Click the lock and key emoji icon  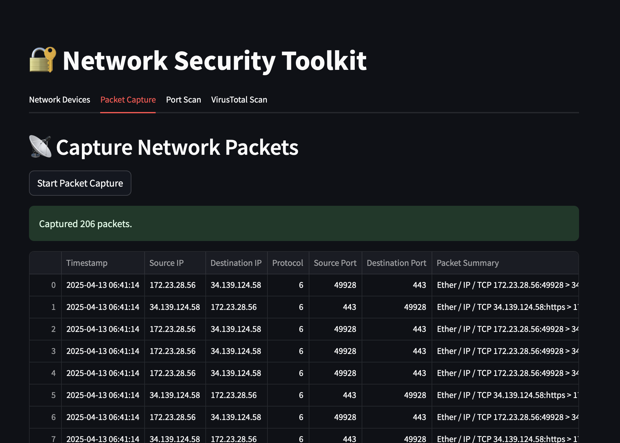pos(43,60)
